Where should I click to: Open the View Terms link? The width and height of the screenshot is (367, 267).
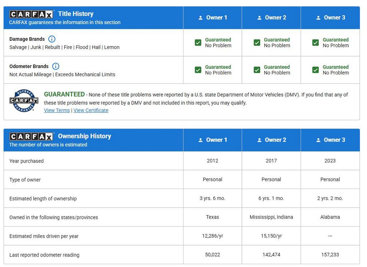point(57,110)
